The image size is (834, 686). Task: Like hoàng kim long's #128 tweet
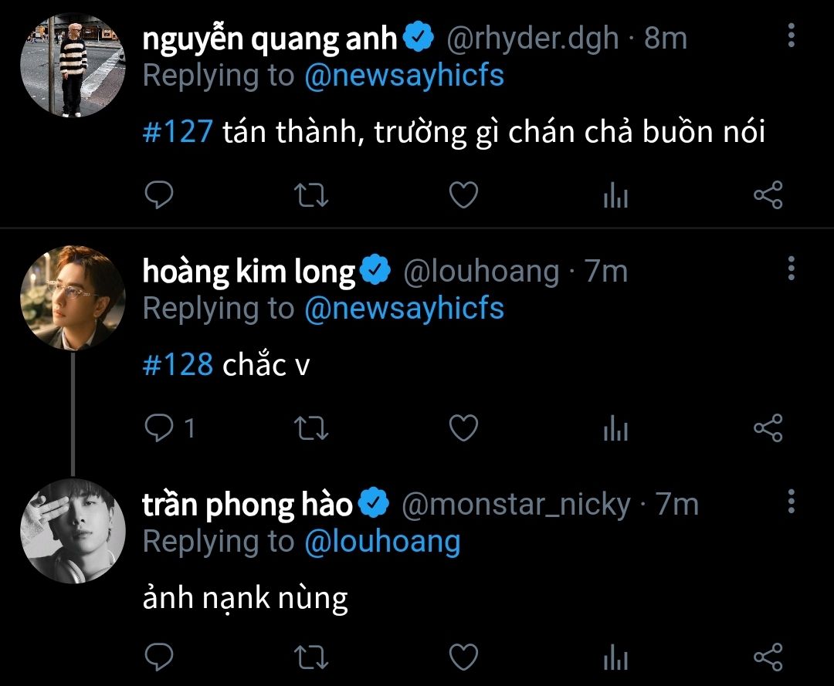(x=464, y=428)
